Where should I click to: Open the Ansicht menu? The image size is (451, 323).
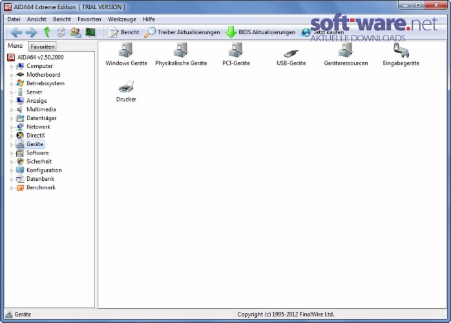click(x=37, y=19)
